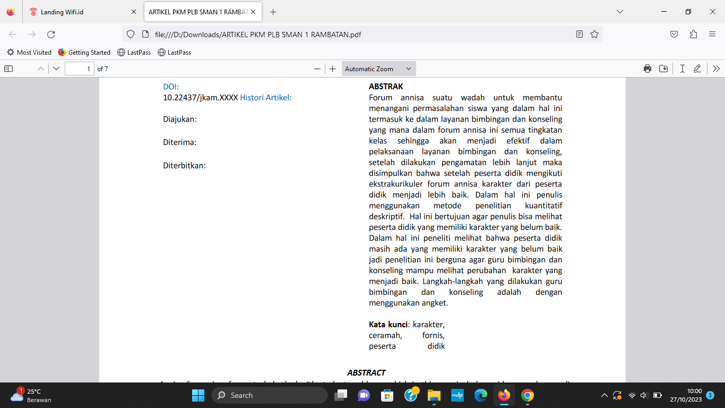Click the ABSTRACT italic heading
This screenshot has width=725, height=408.
pyautogui.click(x=366, y=373)
